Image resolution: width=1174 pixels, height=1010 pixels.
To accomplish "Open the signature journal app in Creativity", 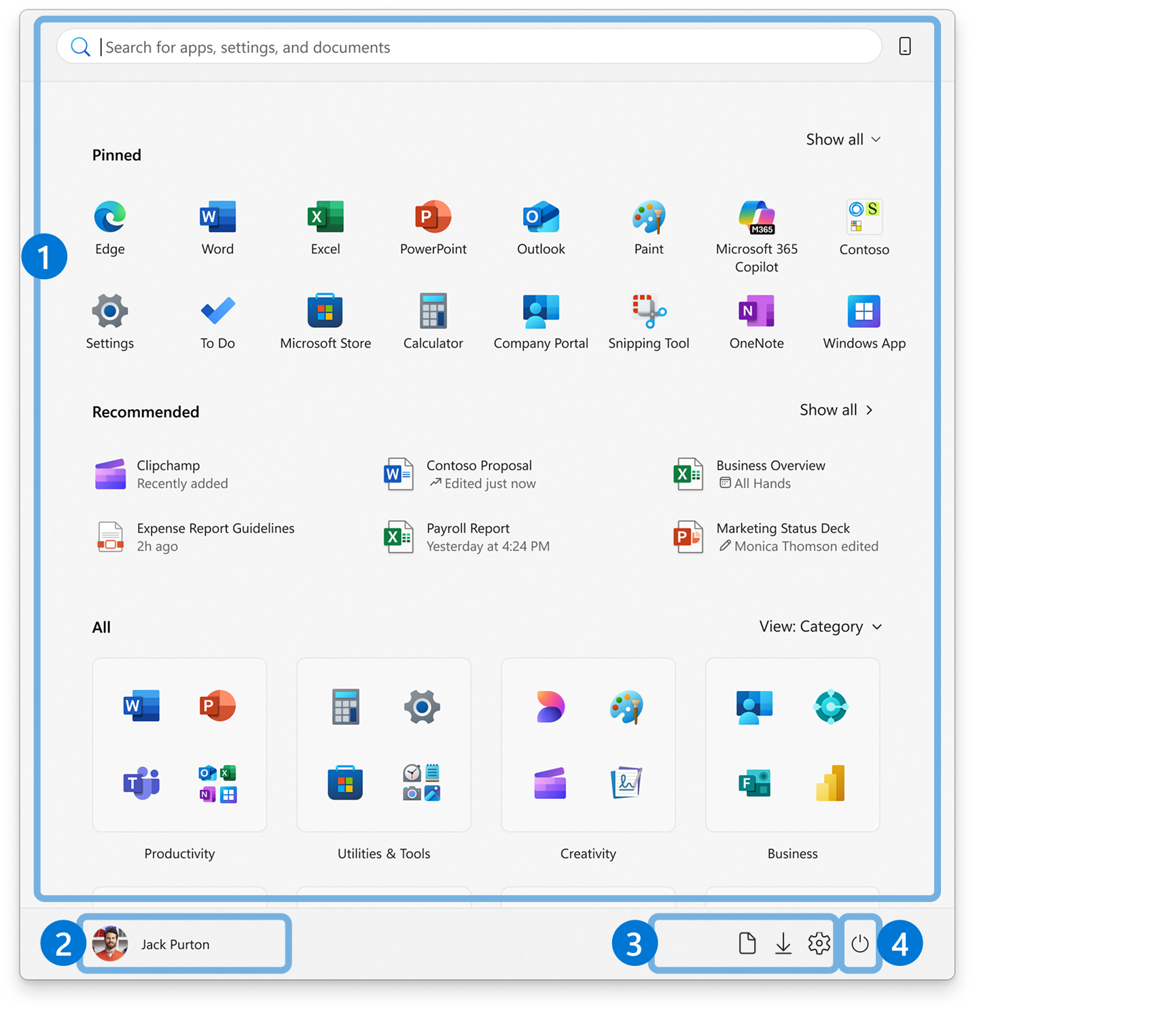I will (x=626, y=783).
